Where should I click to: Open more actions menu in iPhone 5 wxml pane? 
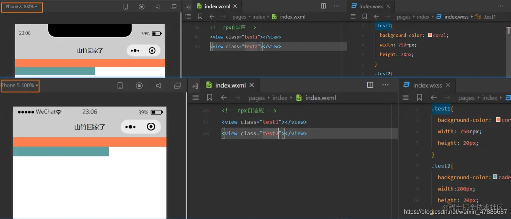[386, 85]
